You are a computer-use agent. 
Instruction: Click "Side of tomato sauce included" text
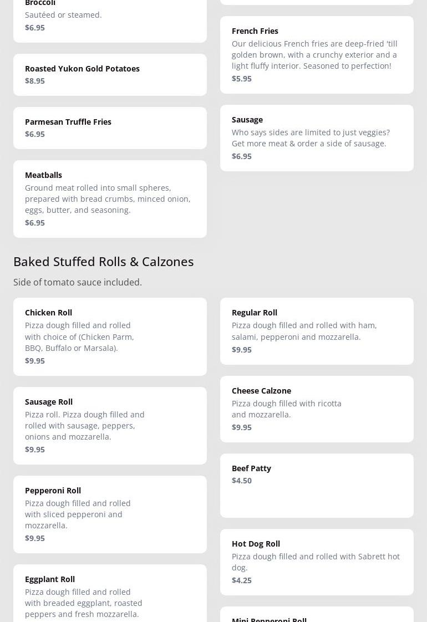coord(78,282)
